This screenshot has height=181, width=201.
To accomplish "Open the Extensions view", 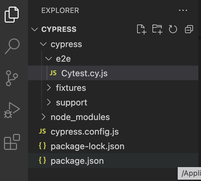I will pyautogui.click(x=12, y=142).
